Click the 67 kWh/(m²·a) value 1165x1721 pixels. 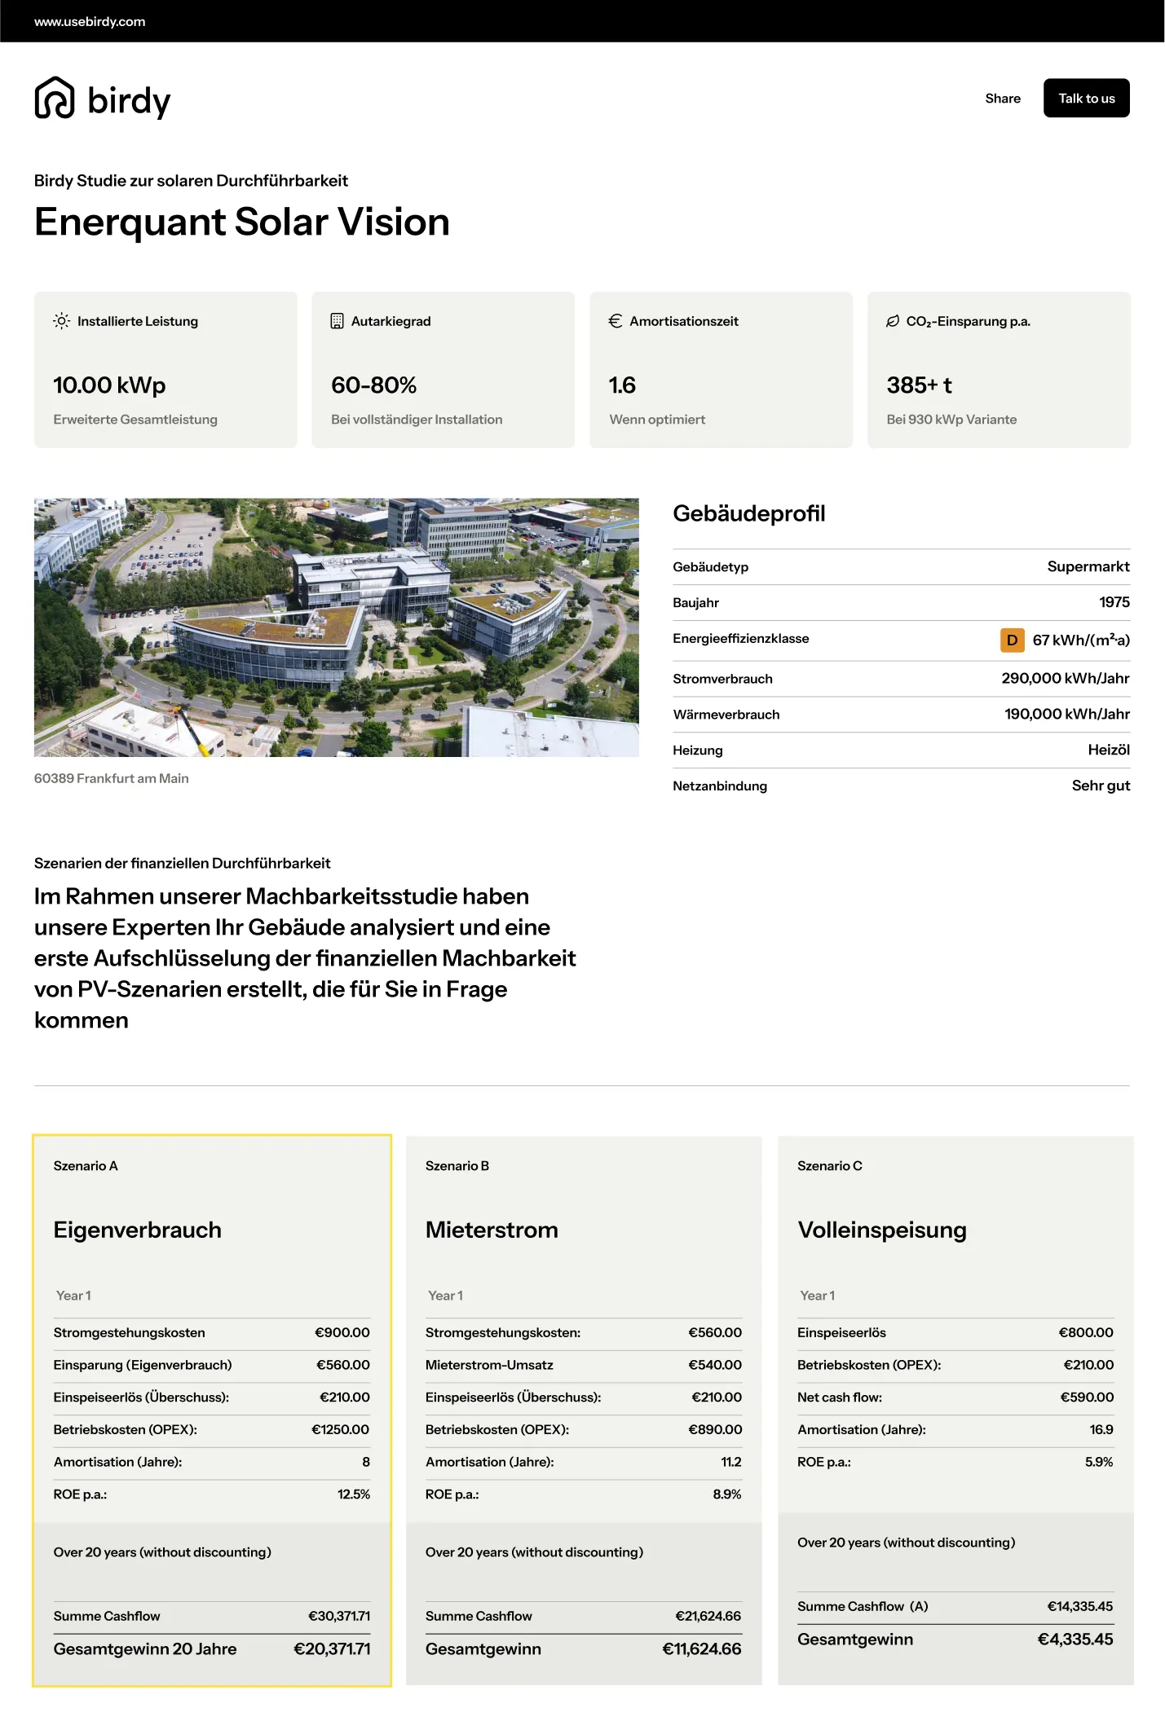1081,640
